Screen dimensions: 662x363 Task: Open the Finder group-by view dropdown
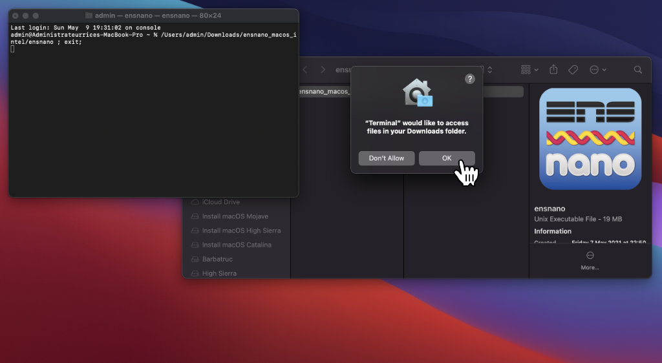529,70
